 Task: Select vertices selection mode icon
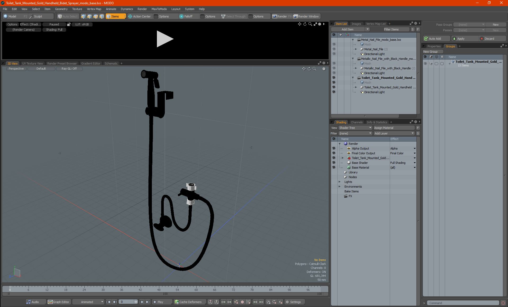pyautogui.click(x=83, y=16)
